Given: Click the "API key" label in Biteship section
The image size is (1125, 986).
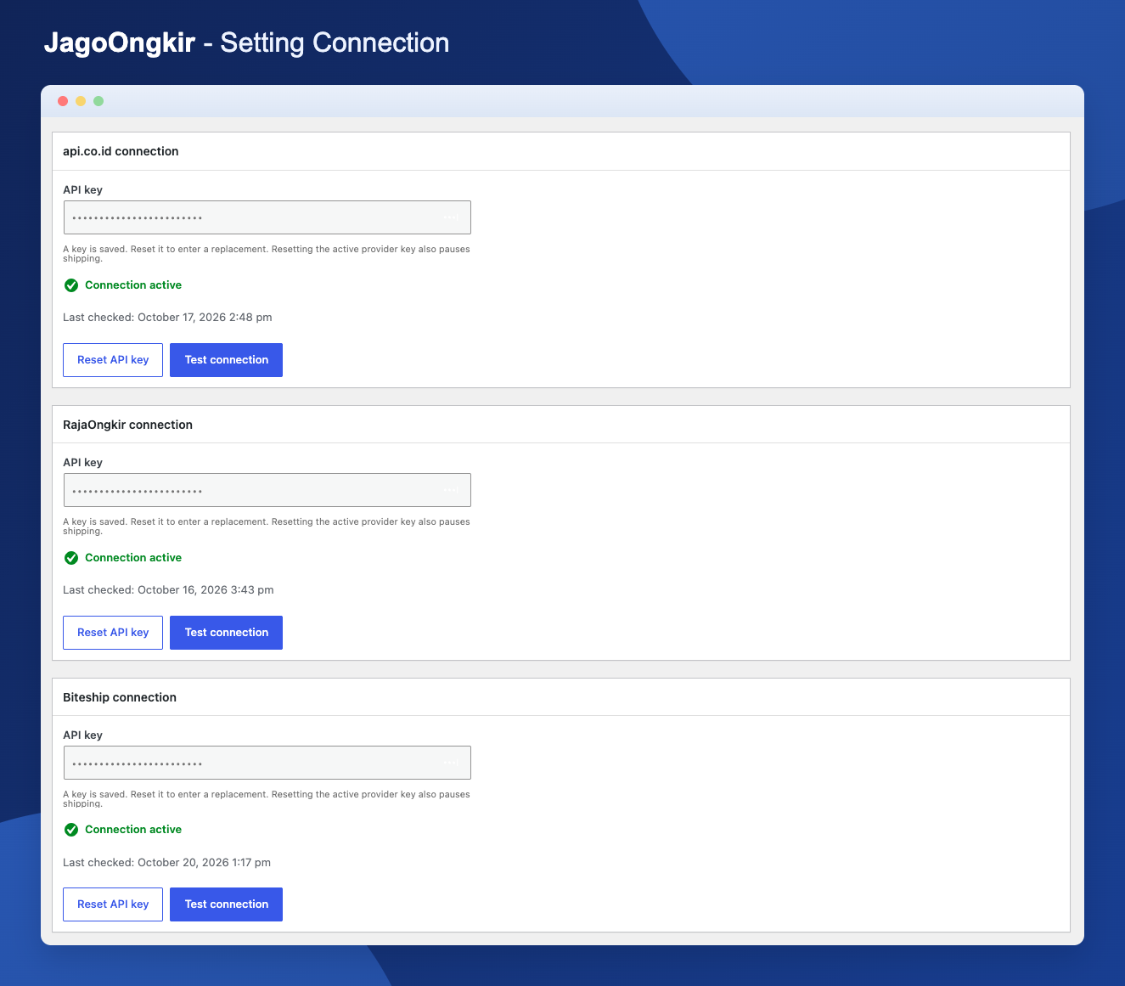Looking at the screenshot, I should click(82, 735).
